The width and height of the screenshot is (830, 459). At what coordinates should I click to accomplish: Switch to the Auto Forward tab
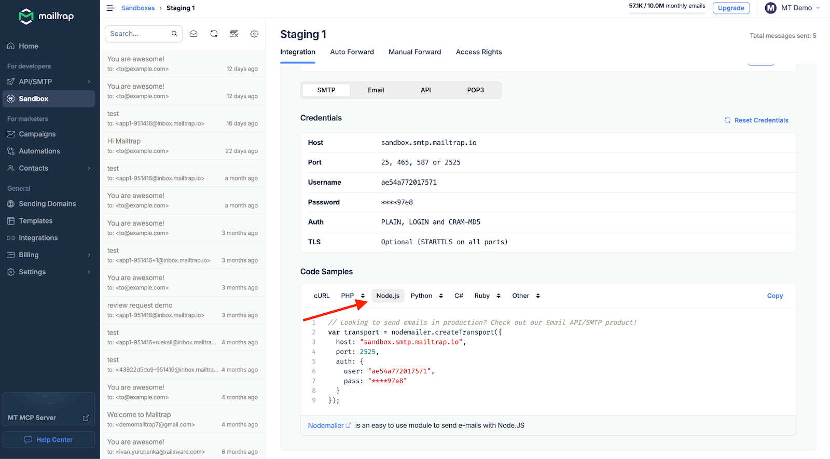(352, 52)
